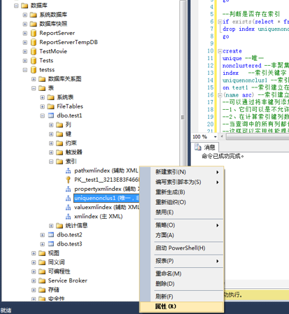Screen dimensions: 289x314
Task: Choose 重命名(M) from context menu
Action: point(188,273)
